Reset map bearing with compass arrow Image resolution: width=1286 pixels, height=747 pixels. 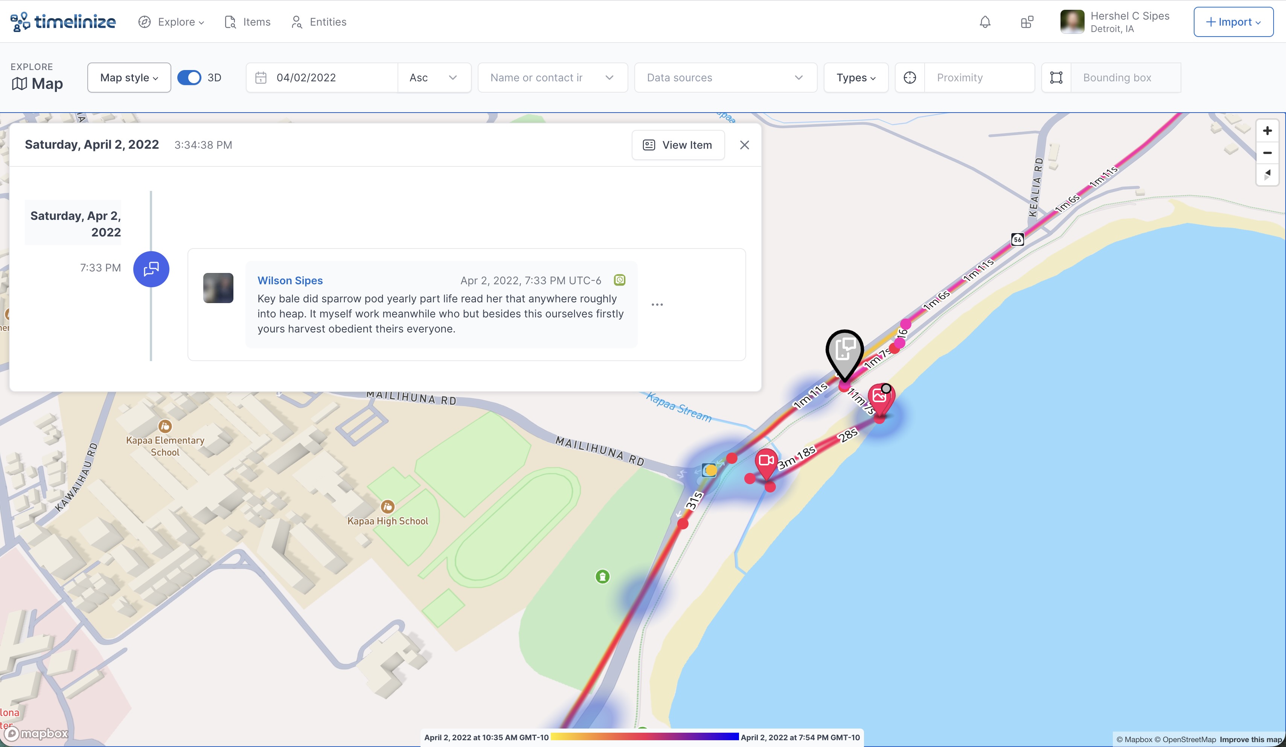pos(1267,174)
